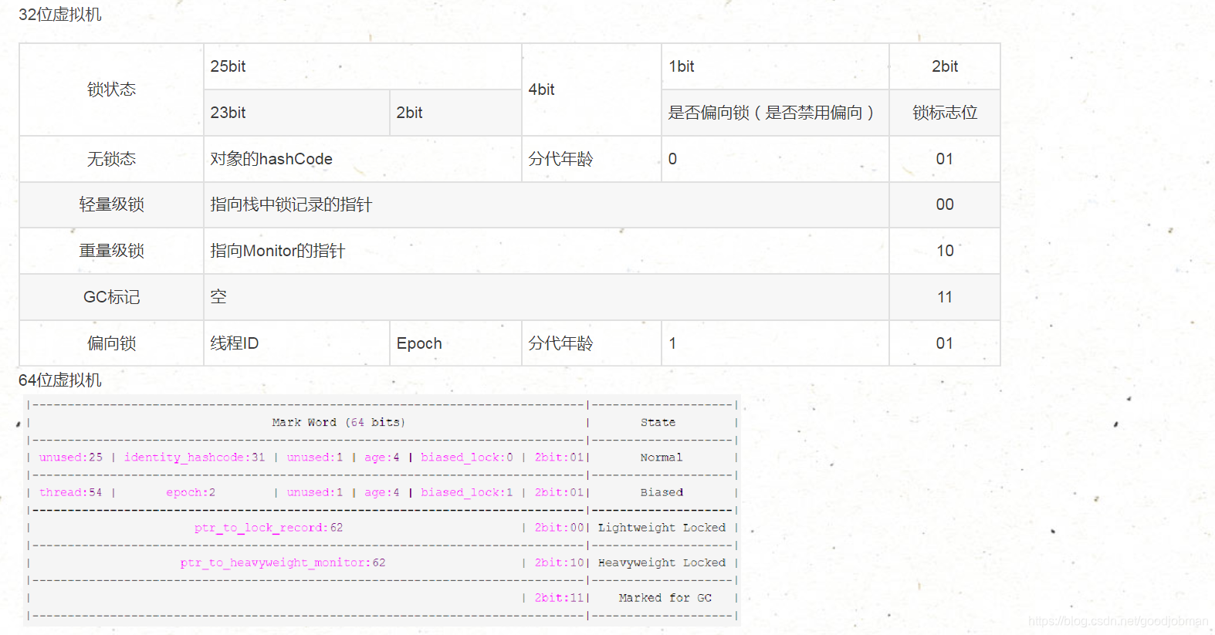The height and width of the screenshot is (635, 1215).
Task: Click the "23bit" sub-header cell
Action: click(x=297, y=113)
